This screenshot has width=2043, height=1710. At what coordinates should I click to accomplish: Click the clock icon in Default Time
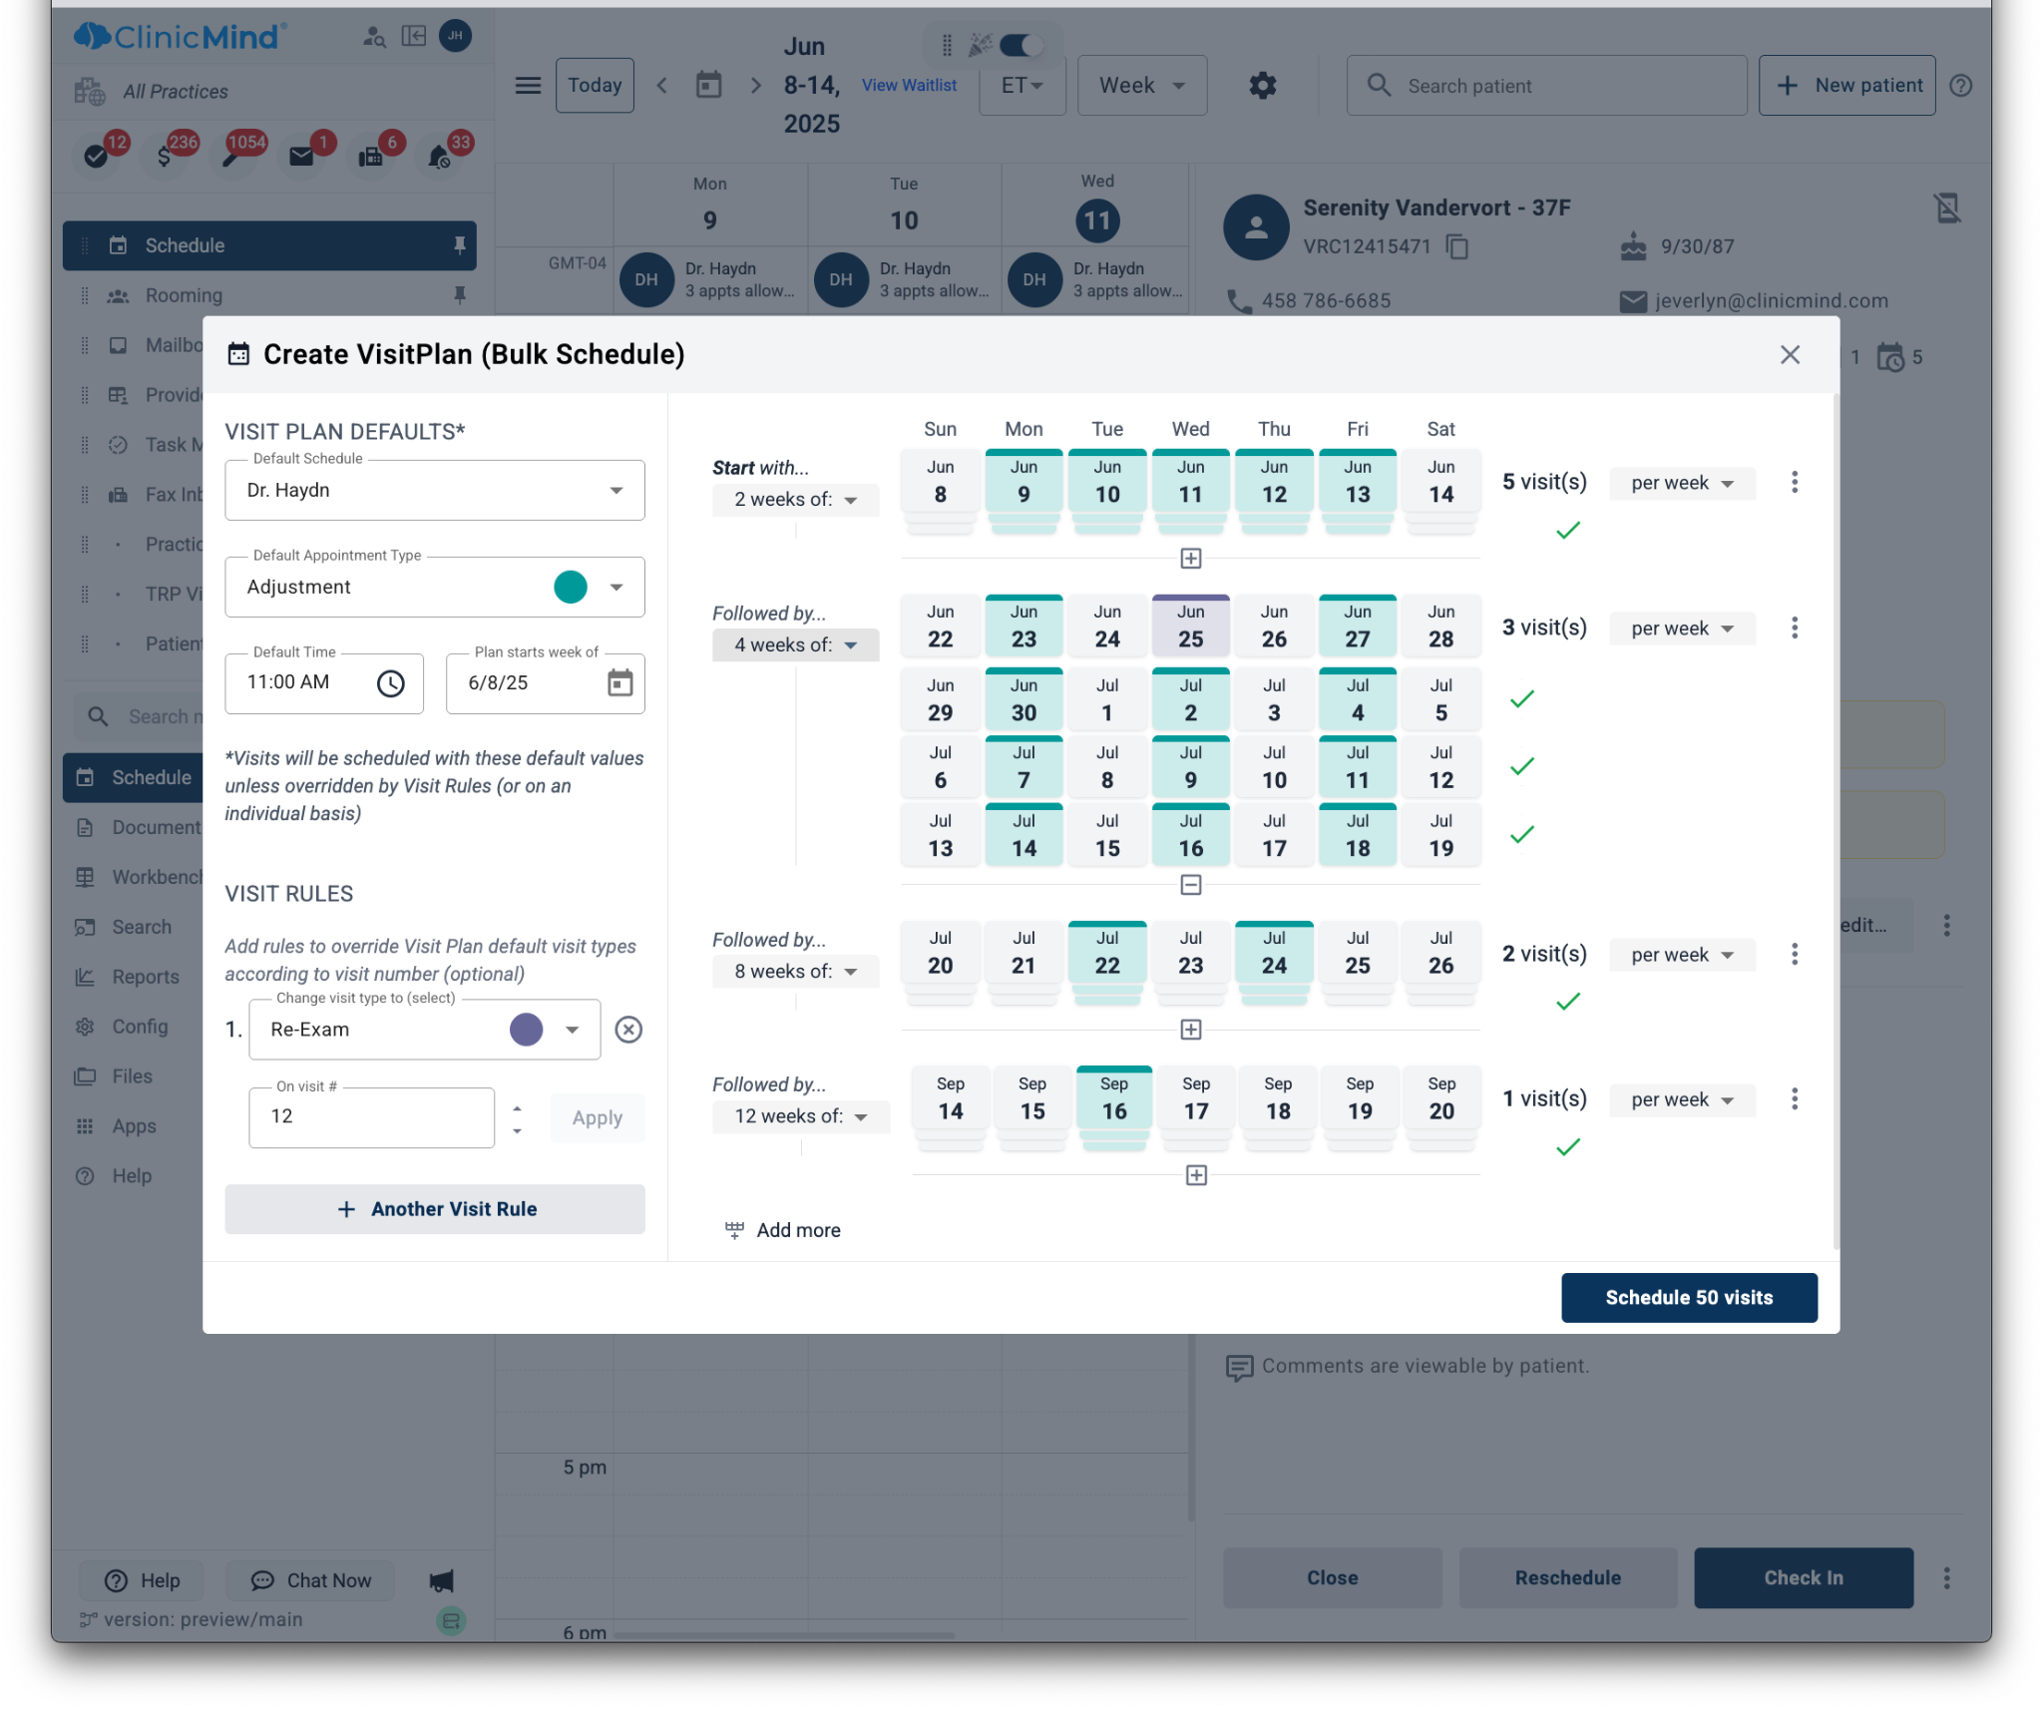390,683
